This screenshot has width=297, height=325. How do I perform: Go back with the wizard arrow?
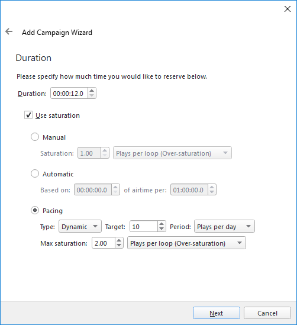tap(9, 32)
